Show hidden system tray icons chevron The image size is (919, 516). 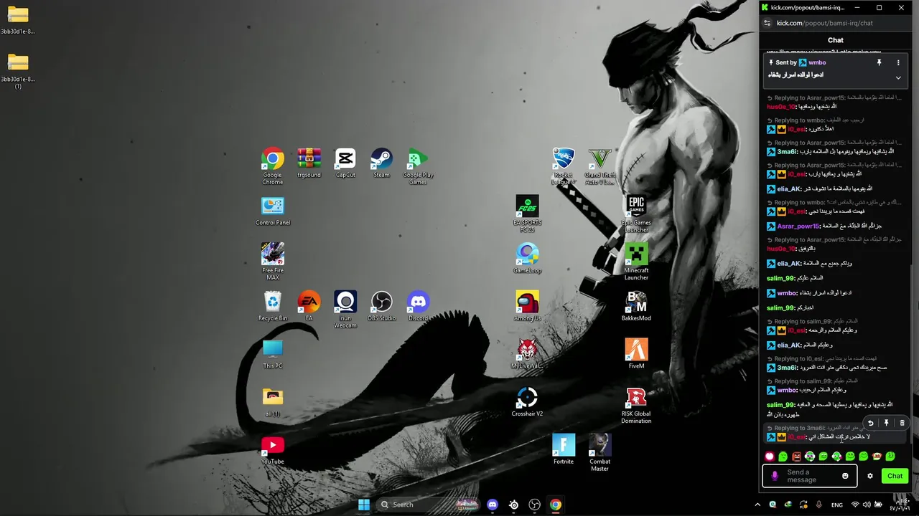[x=757, y=505]
